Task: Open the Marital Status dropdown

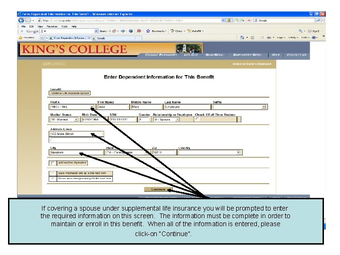Action: tap(76, 119)
